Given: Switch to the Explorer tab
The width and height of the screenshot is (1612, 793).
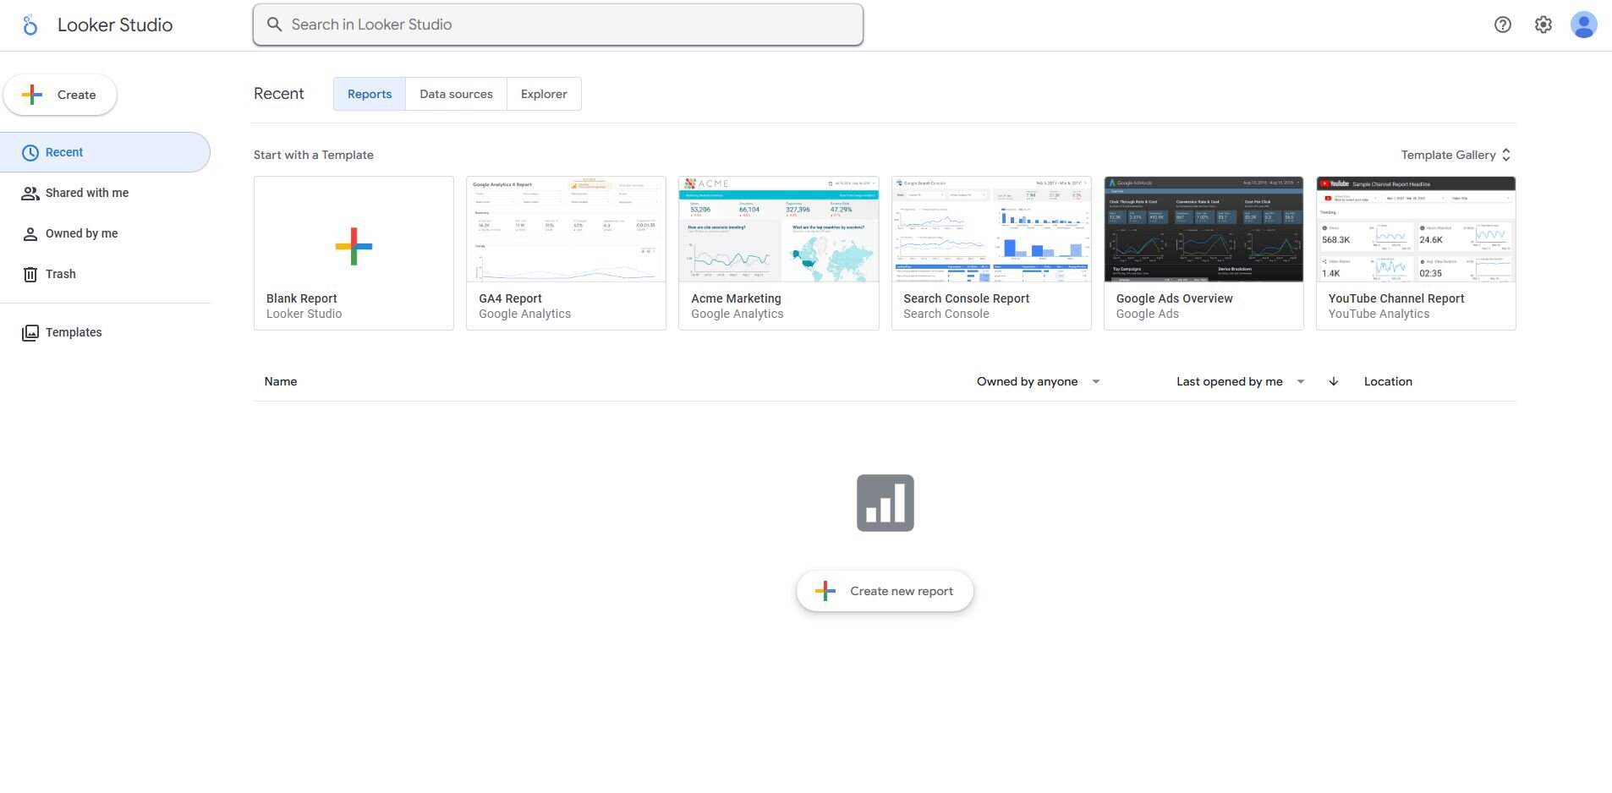Looking at the screenshot, I should pos(544,94).
